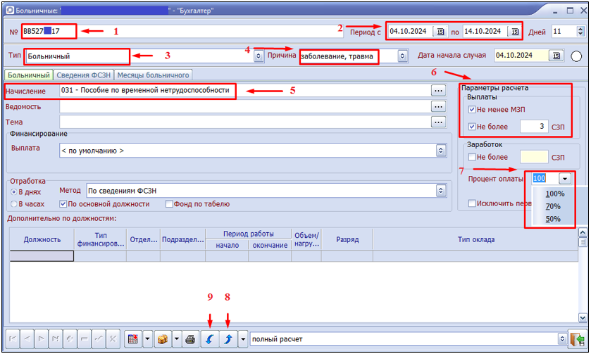Viewport: 591px width, 354px height.
Task: Enable the Фонд по табелю checkbox
Action: point(169,204)
